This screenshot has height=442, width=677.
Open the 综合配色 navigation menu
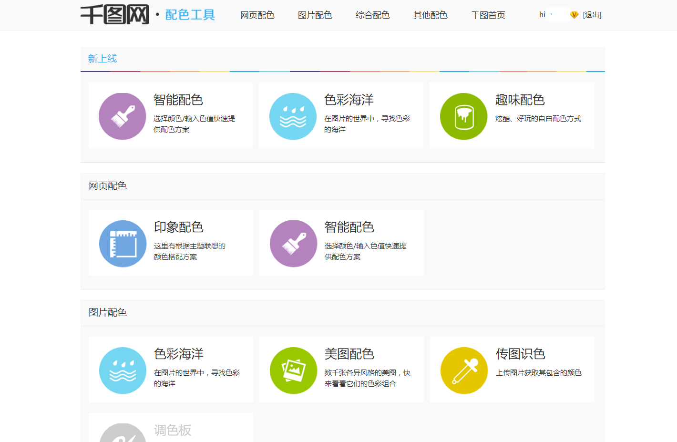pos(373,15)
